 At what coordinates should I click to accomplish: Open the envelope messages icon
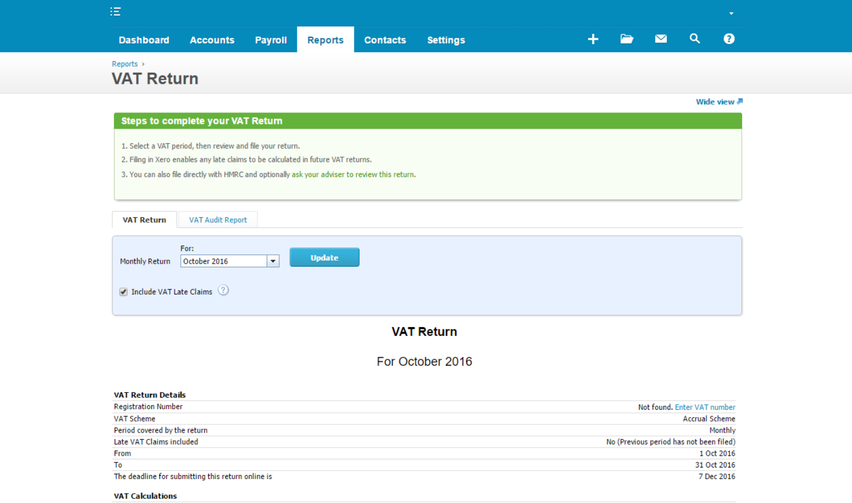tap(661, 39)
